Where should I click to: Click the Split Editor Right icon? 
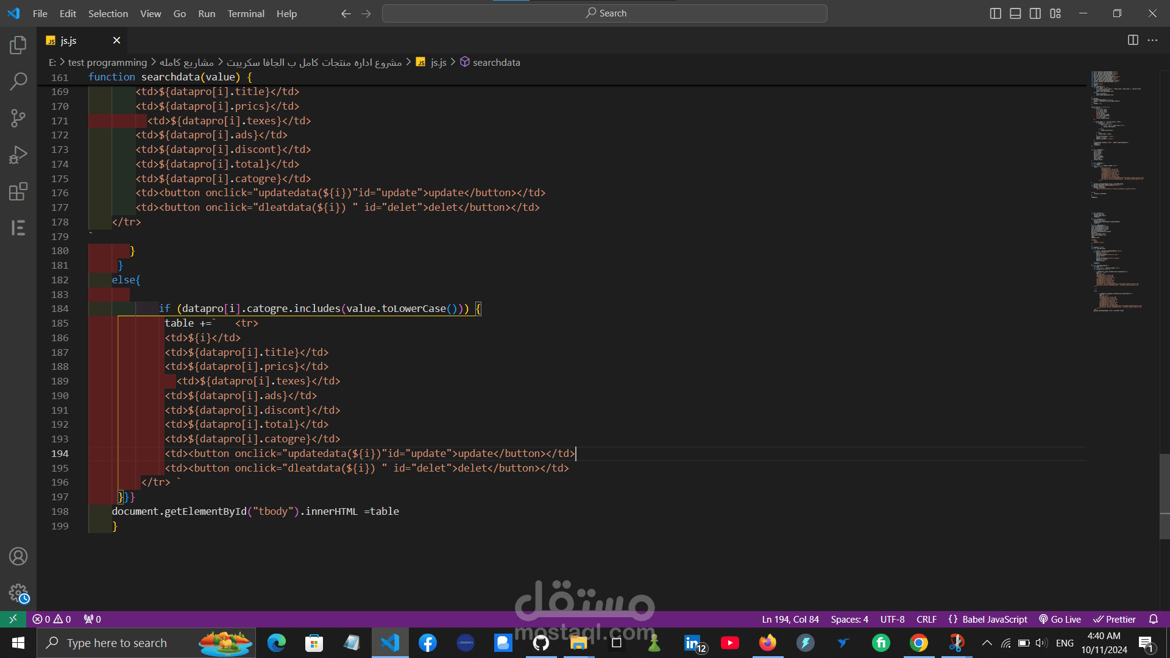point(1133,40)
